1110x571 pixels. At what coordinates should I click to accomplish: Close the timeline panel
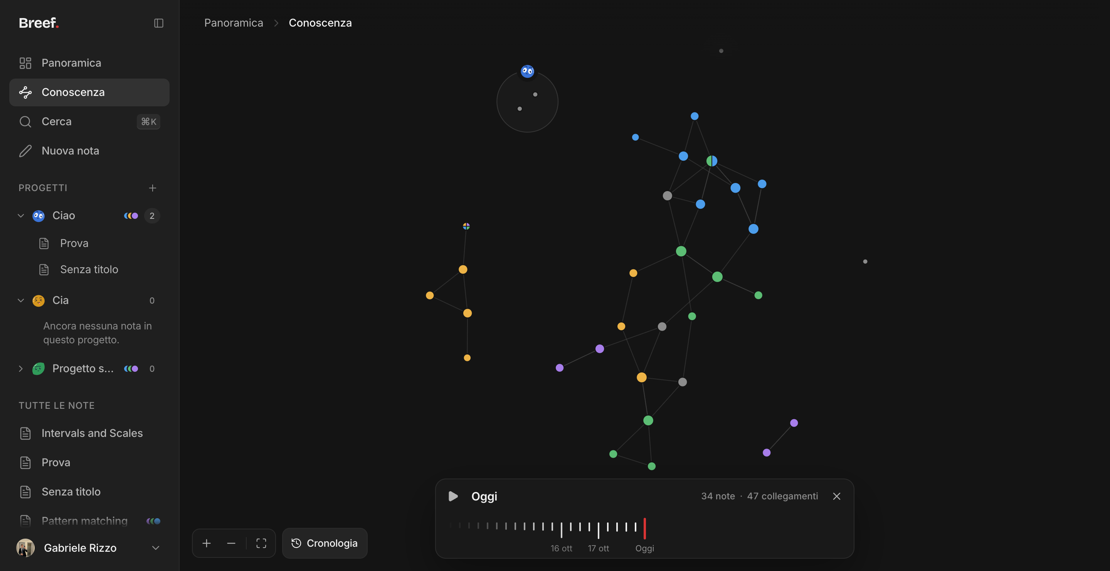[837, 496]
